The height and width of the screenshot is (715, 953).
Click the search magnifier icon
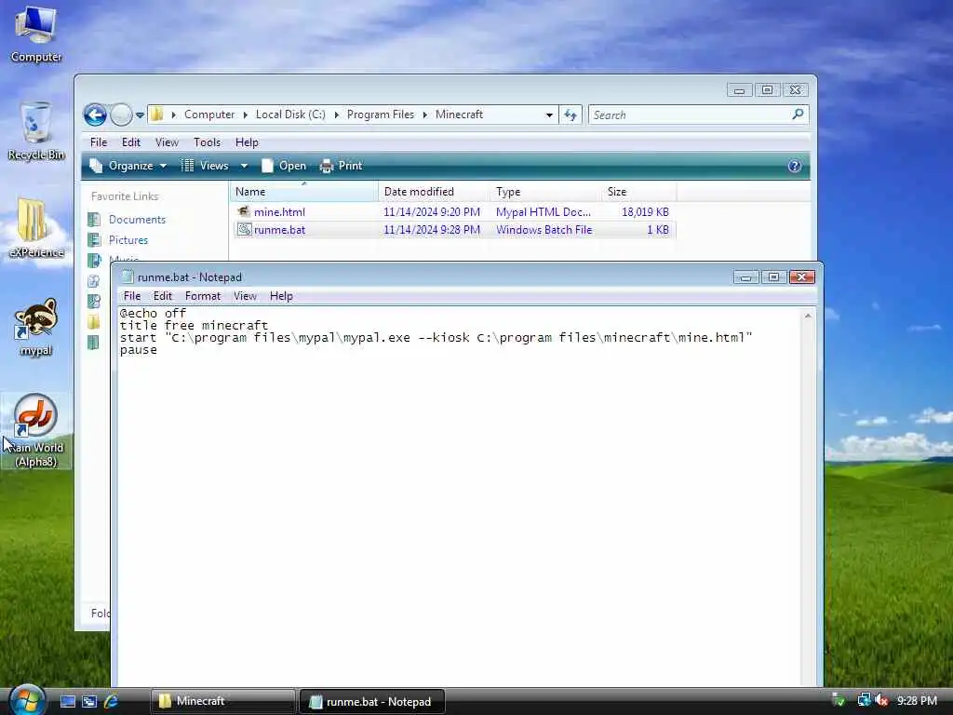798,115
